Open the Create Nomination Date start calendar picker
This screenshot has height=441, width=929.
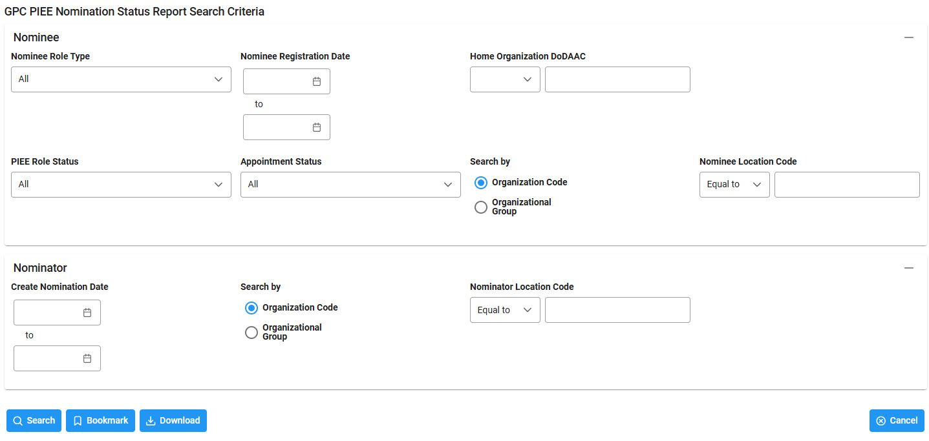87,313
